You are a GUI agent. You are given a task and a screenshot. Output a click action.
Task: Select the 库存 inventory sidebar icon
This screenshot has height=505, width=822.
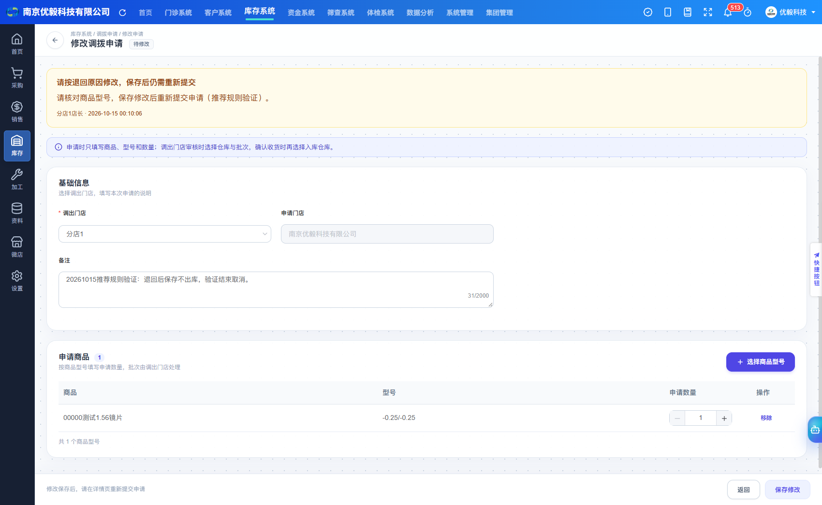click(x=17, y=145)
